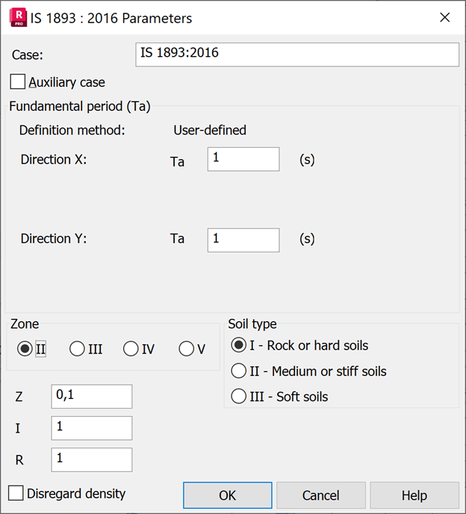Screen dimensions: 466x514
Task: Edit Direction X Ta period field
Action: point(243,159)
